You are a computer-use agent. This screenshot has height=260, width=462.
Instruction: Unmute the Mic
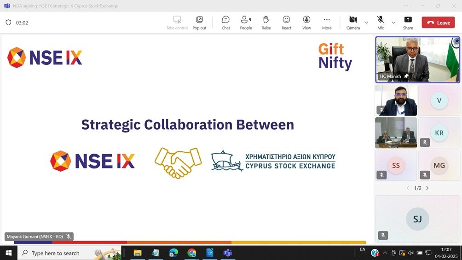pyautogui.click(x=381, y=23)
